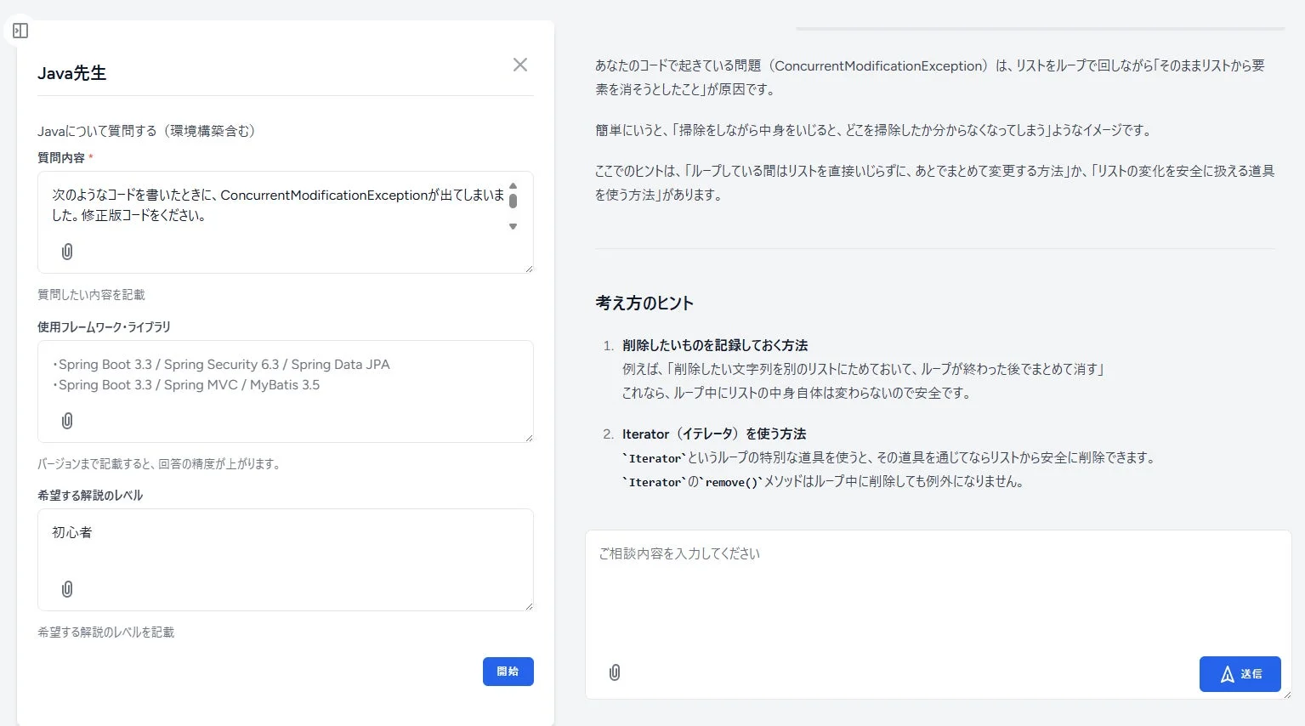
Task: Click the progress bar at the top right
Action: (x=1043, y=28)
